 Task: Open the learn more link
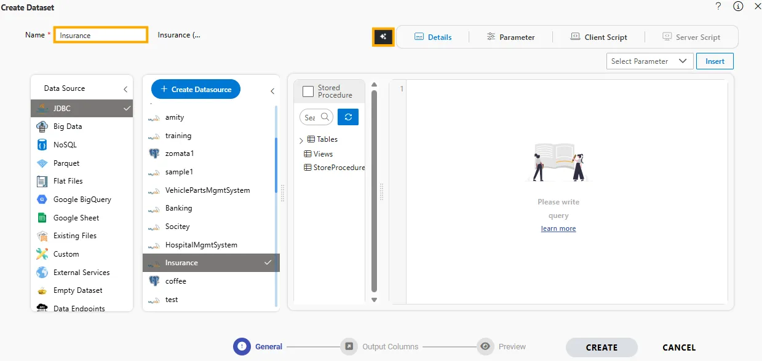pos(558,228)
